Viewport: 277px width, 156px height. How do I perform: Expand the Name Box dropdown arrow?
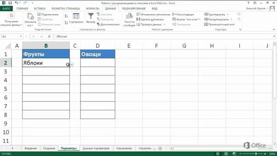(21, 36)
